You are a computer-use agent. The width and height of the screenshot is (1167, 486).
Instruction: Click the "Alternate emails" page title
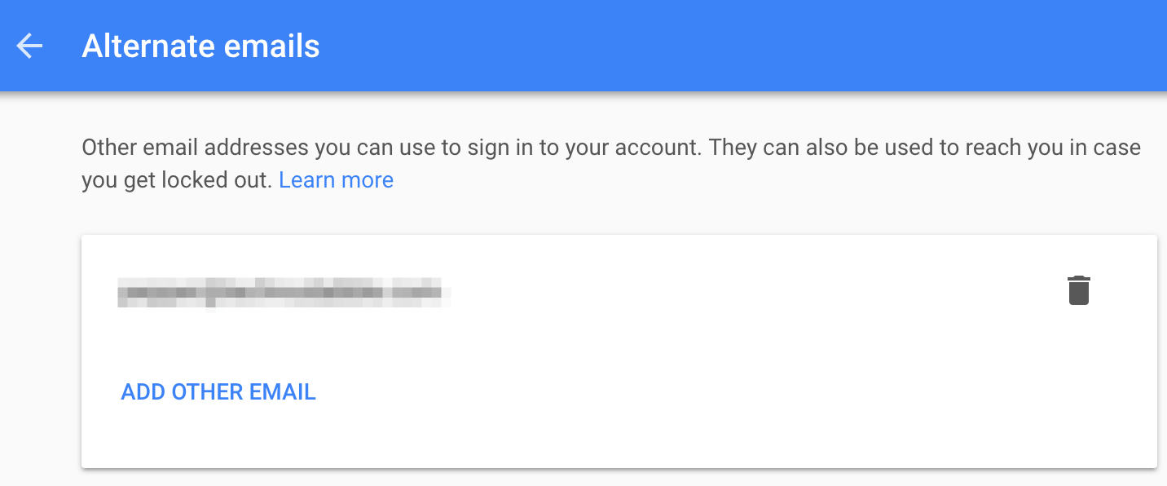[200, 46]
